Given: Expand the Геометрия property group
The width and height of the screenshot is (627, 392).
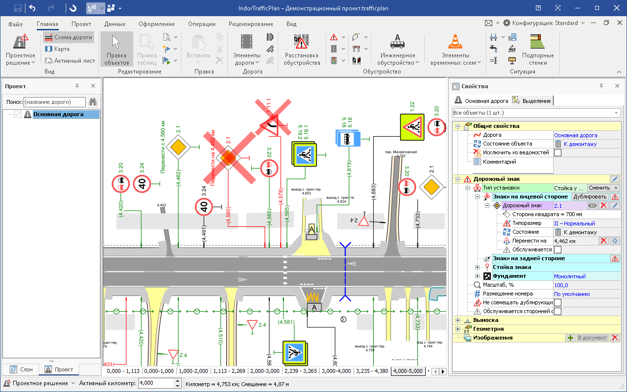Looking at the screenshot, I should coord(458,329).
